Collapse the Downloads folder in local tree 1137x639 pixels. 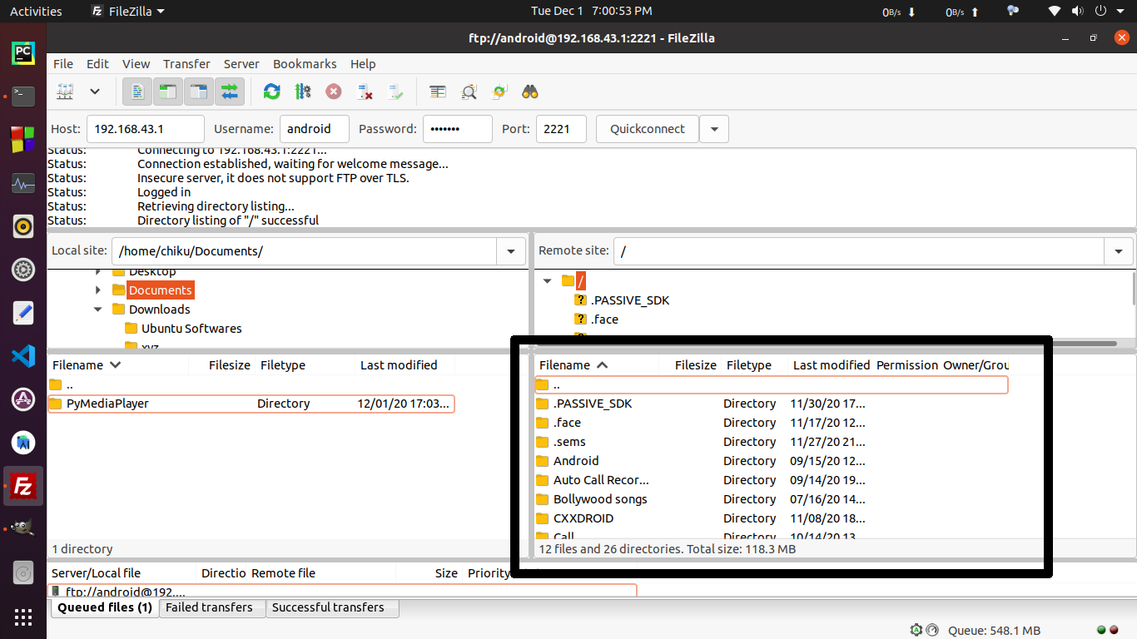[98, 310]
